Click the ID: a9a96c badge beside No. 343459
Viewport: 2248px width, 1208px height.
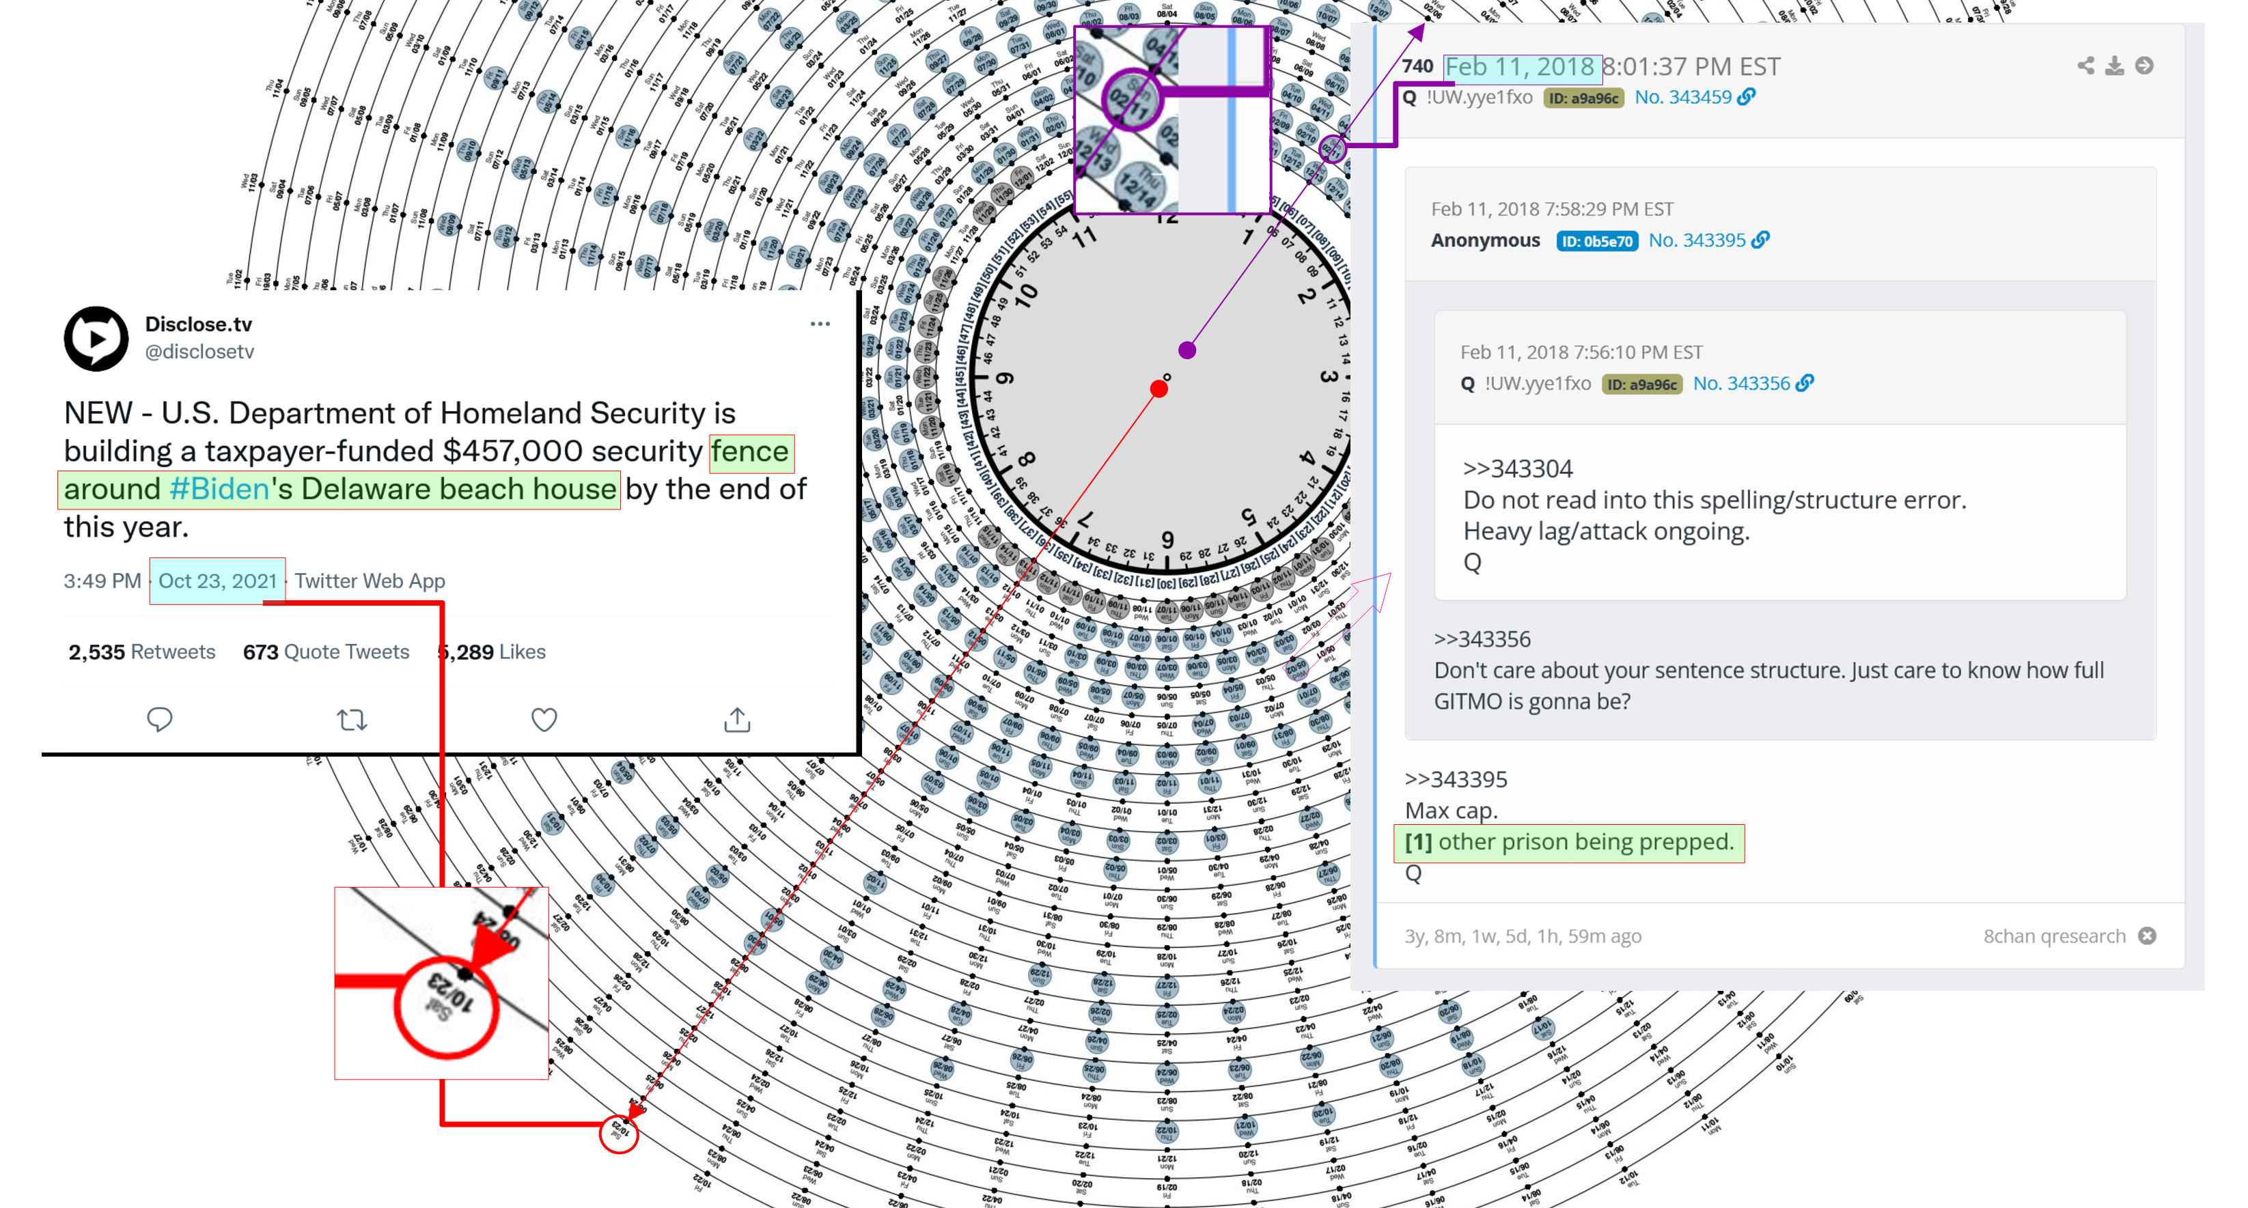click(1583, 98)
